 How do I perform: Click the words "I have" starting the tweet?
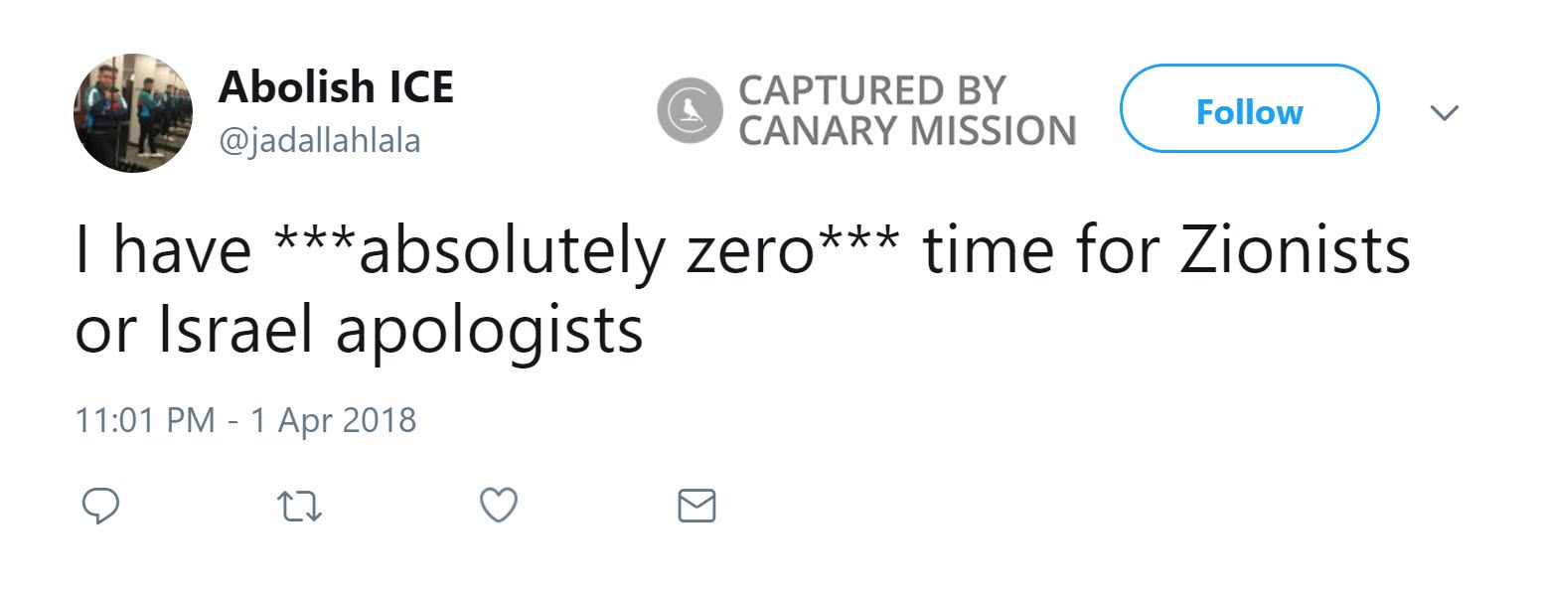(164, 252)
